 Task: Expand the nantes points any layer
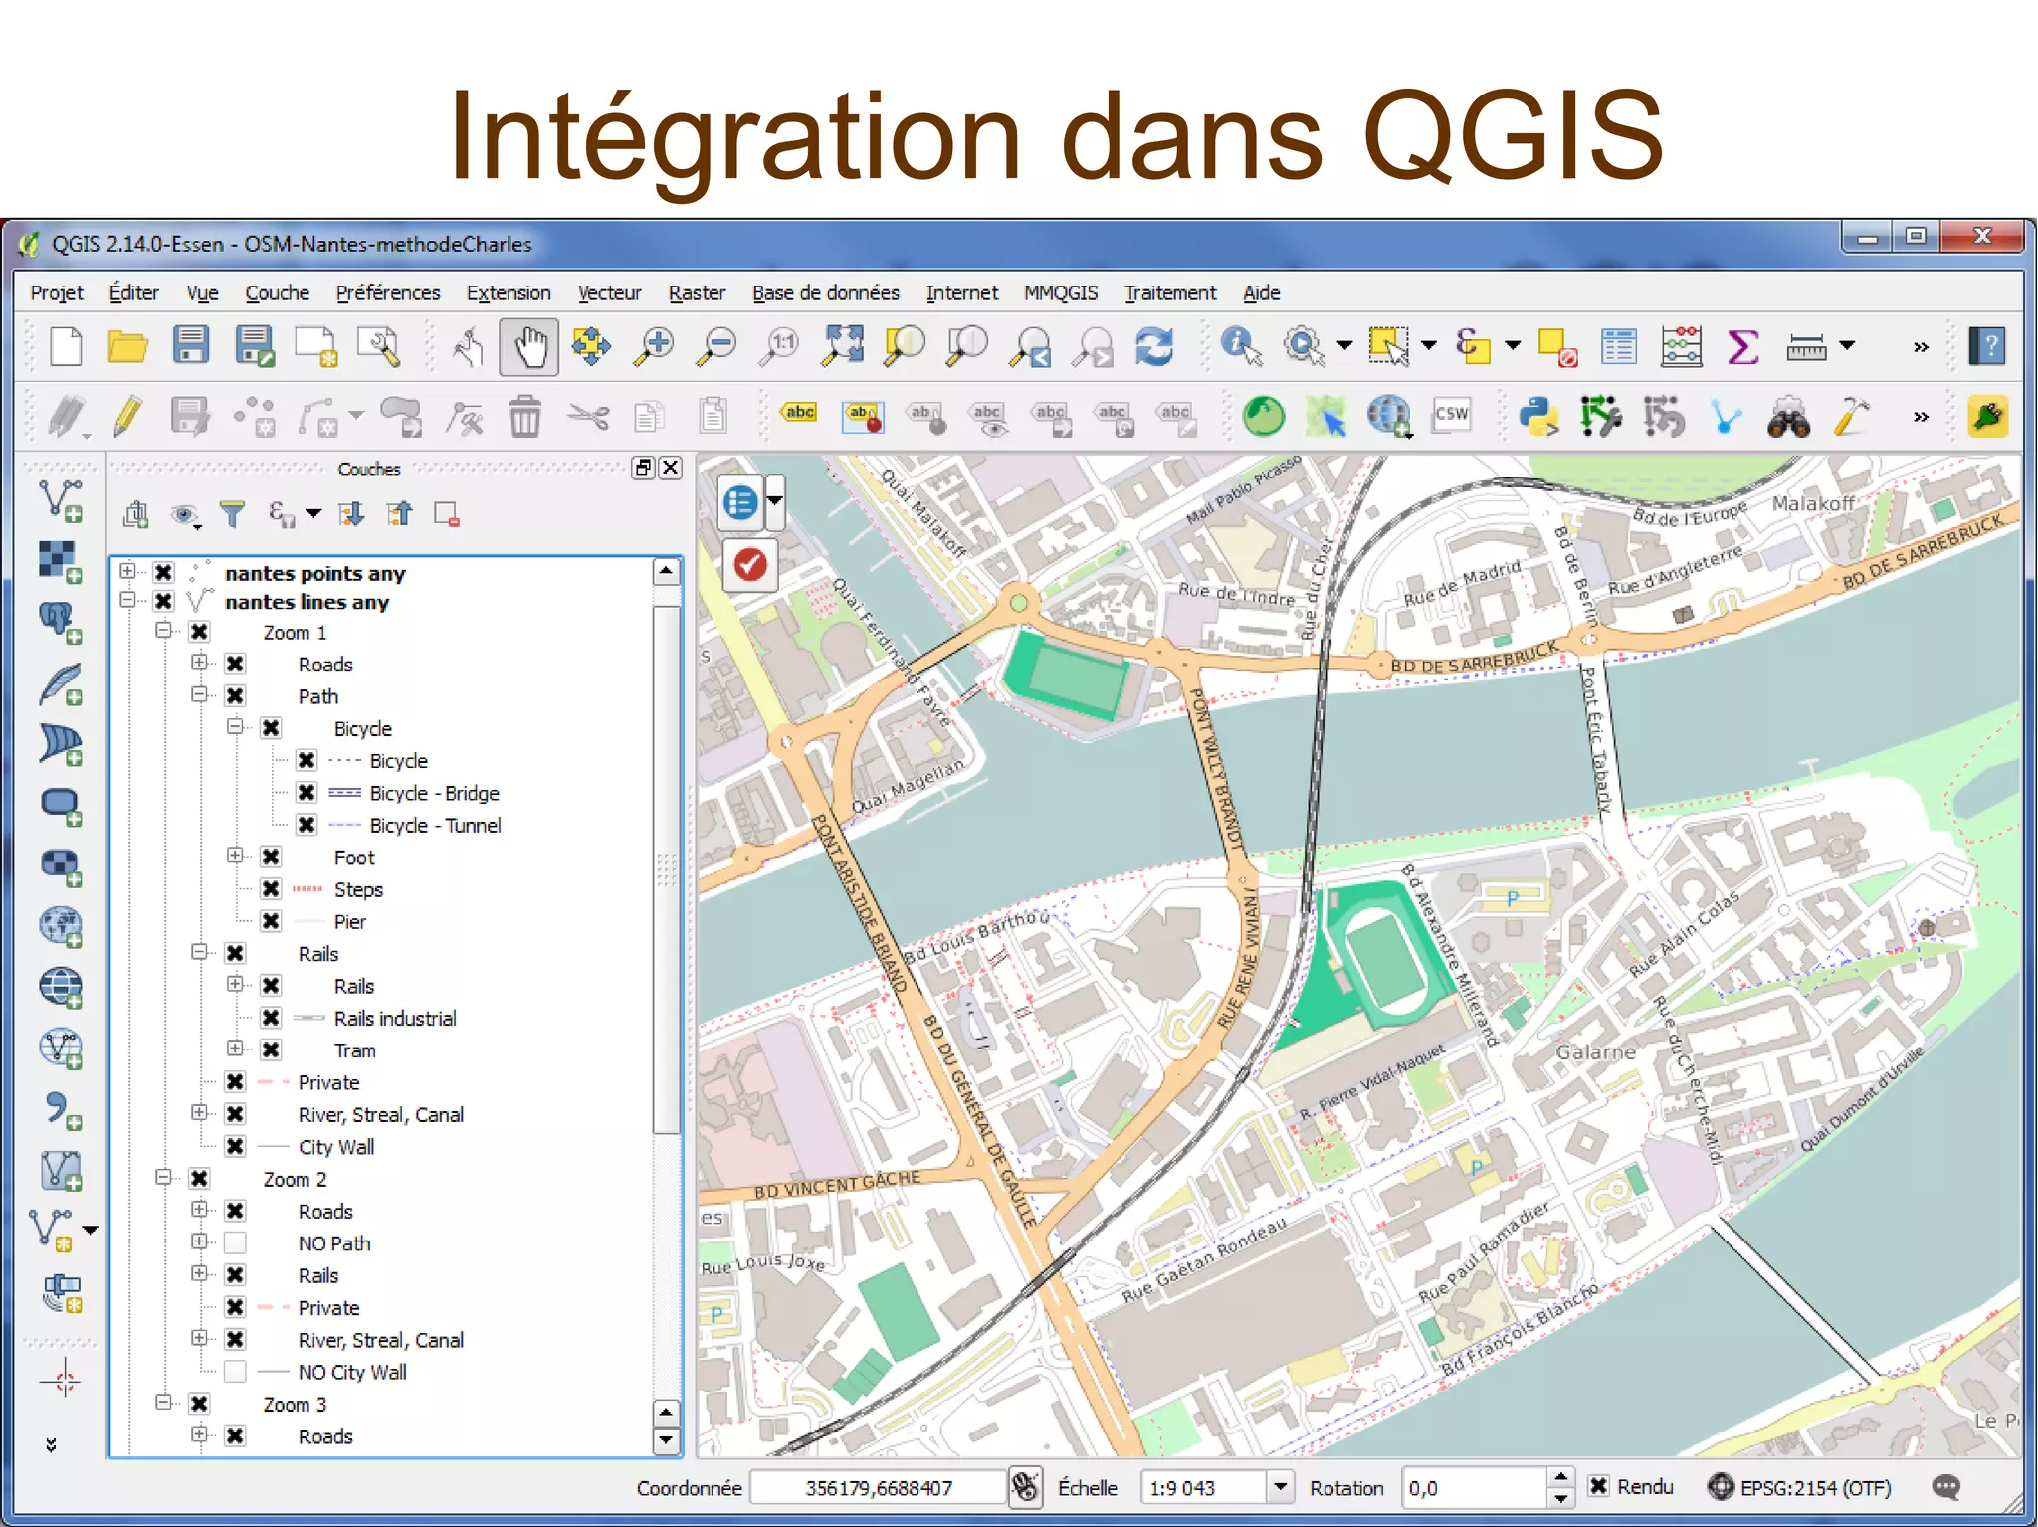point(127,571)
